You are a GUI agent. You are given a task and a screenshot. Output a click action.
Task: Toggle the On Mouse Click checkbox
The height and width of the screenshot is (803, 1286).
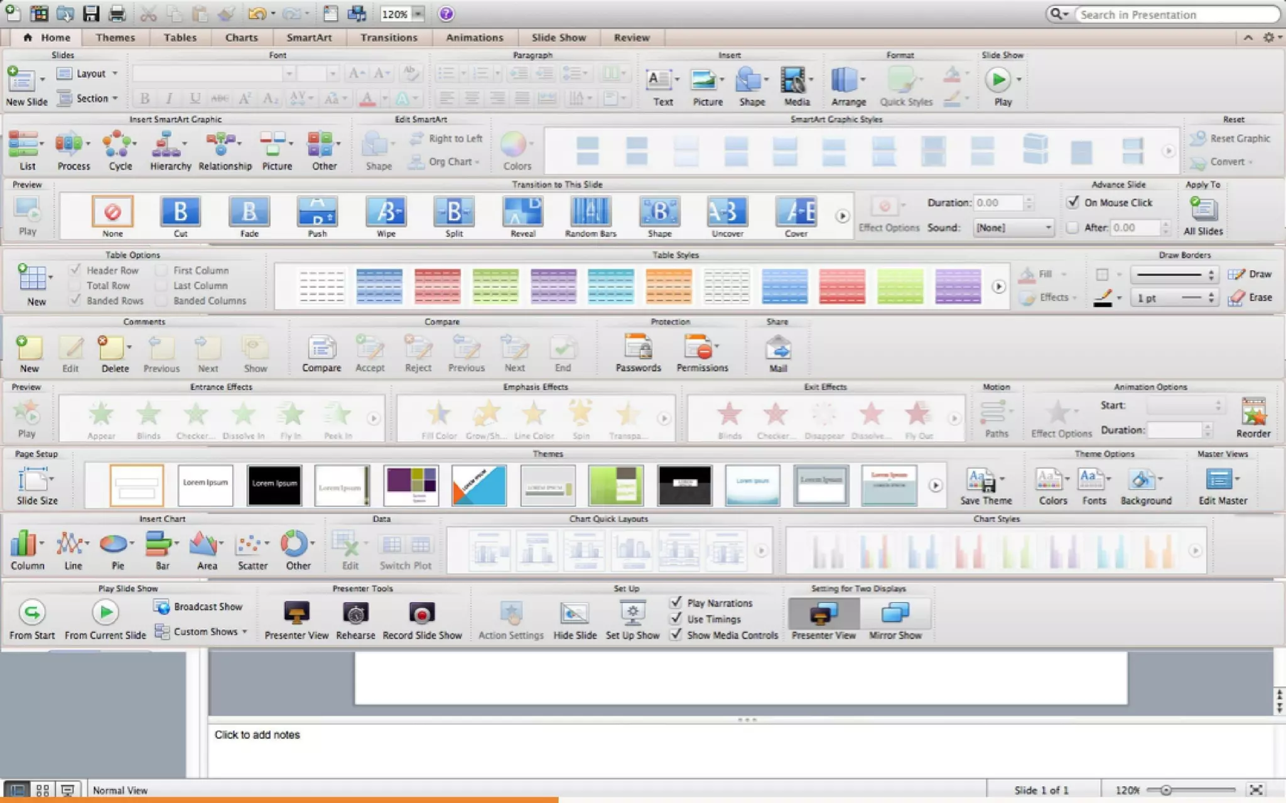coord(1073,202)
